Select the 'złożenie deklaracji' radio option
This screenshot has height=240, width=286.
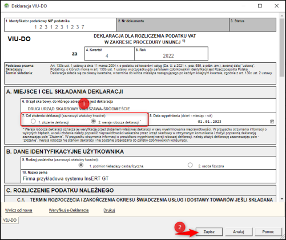pyautogui.click(x=33, y=121)
